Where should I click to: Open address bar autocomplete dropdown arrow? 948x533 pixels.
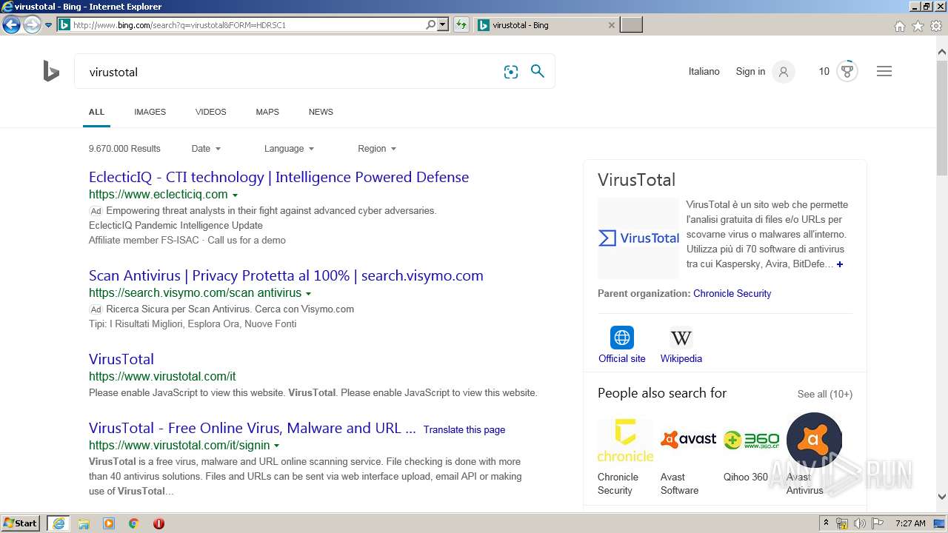[x=443, y=24]
